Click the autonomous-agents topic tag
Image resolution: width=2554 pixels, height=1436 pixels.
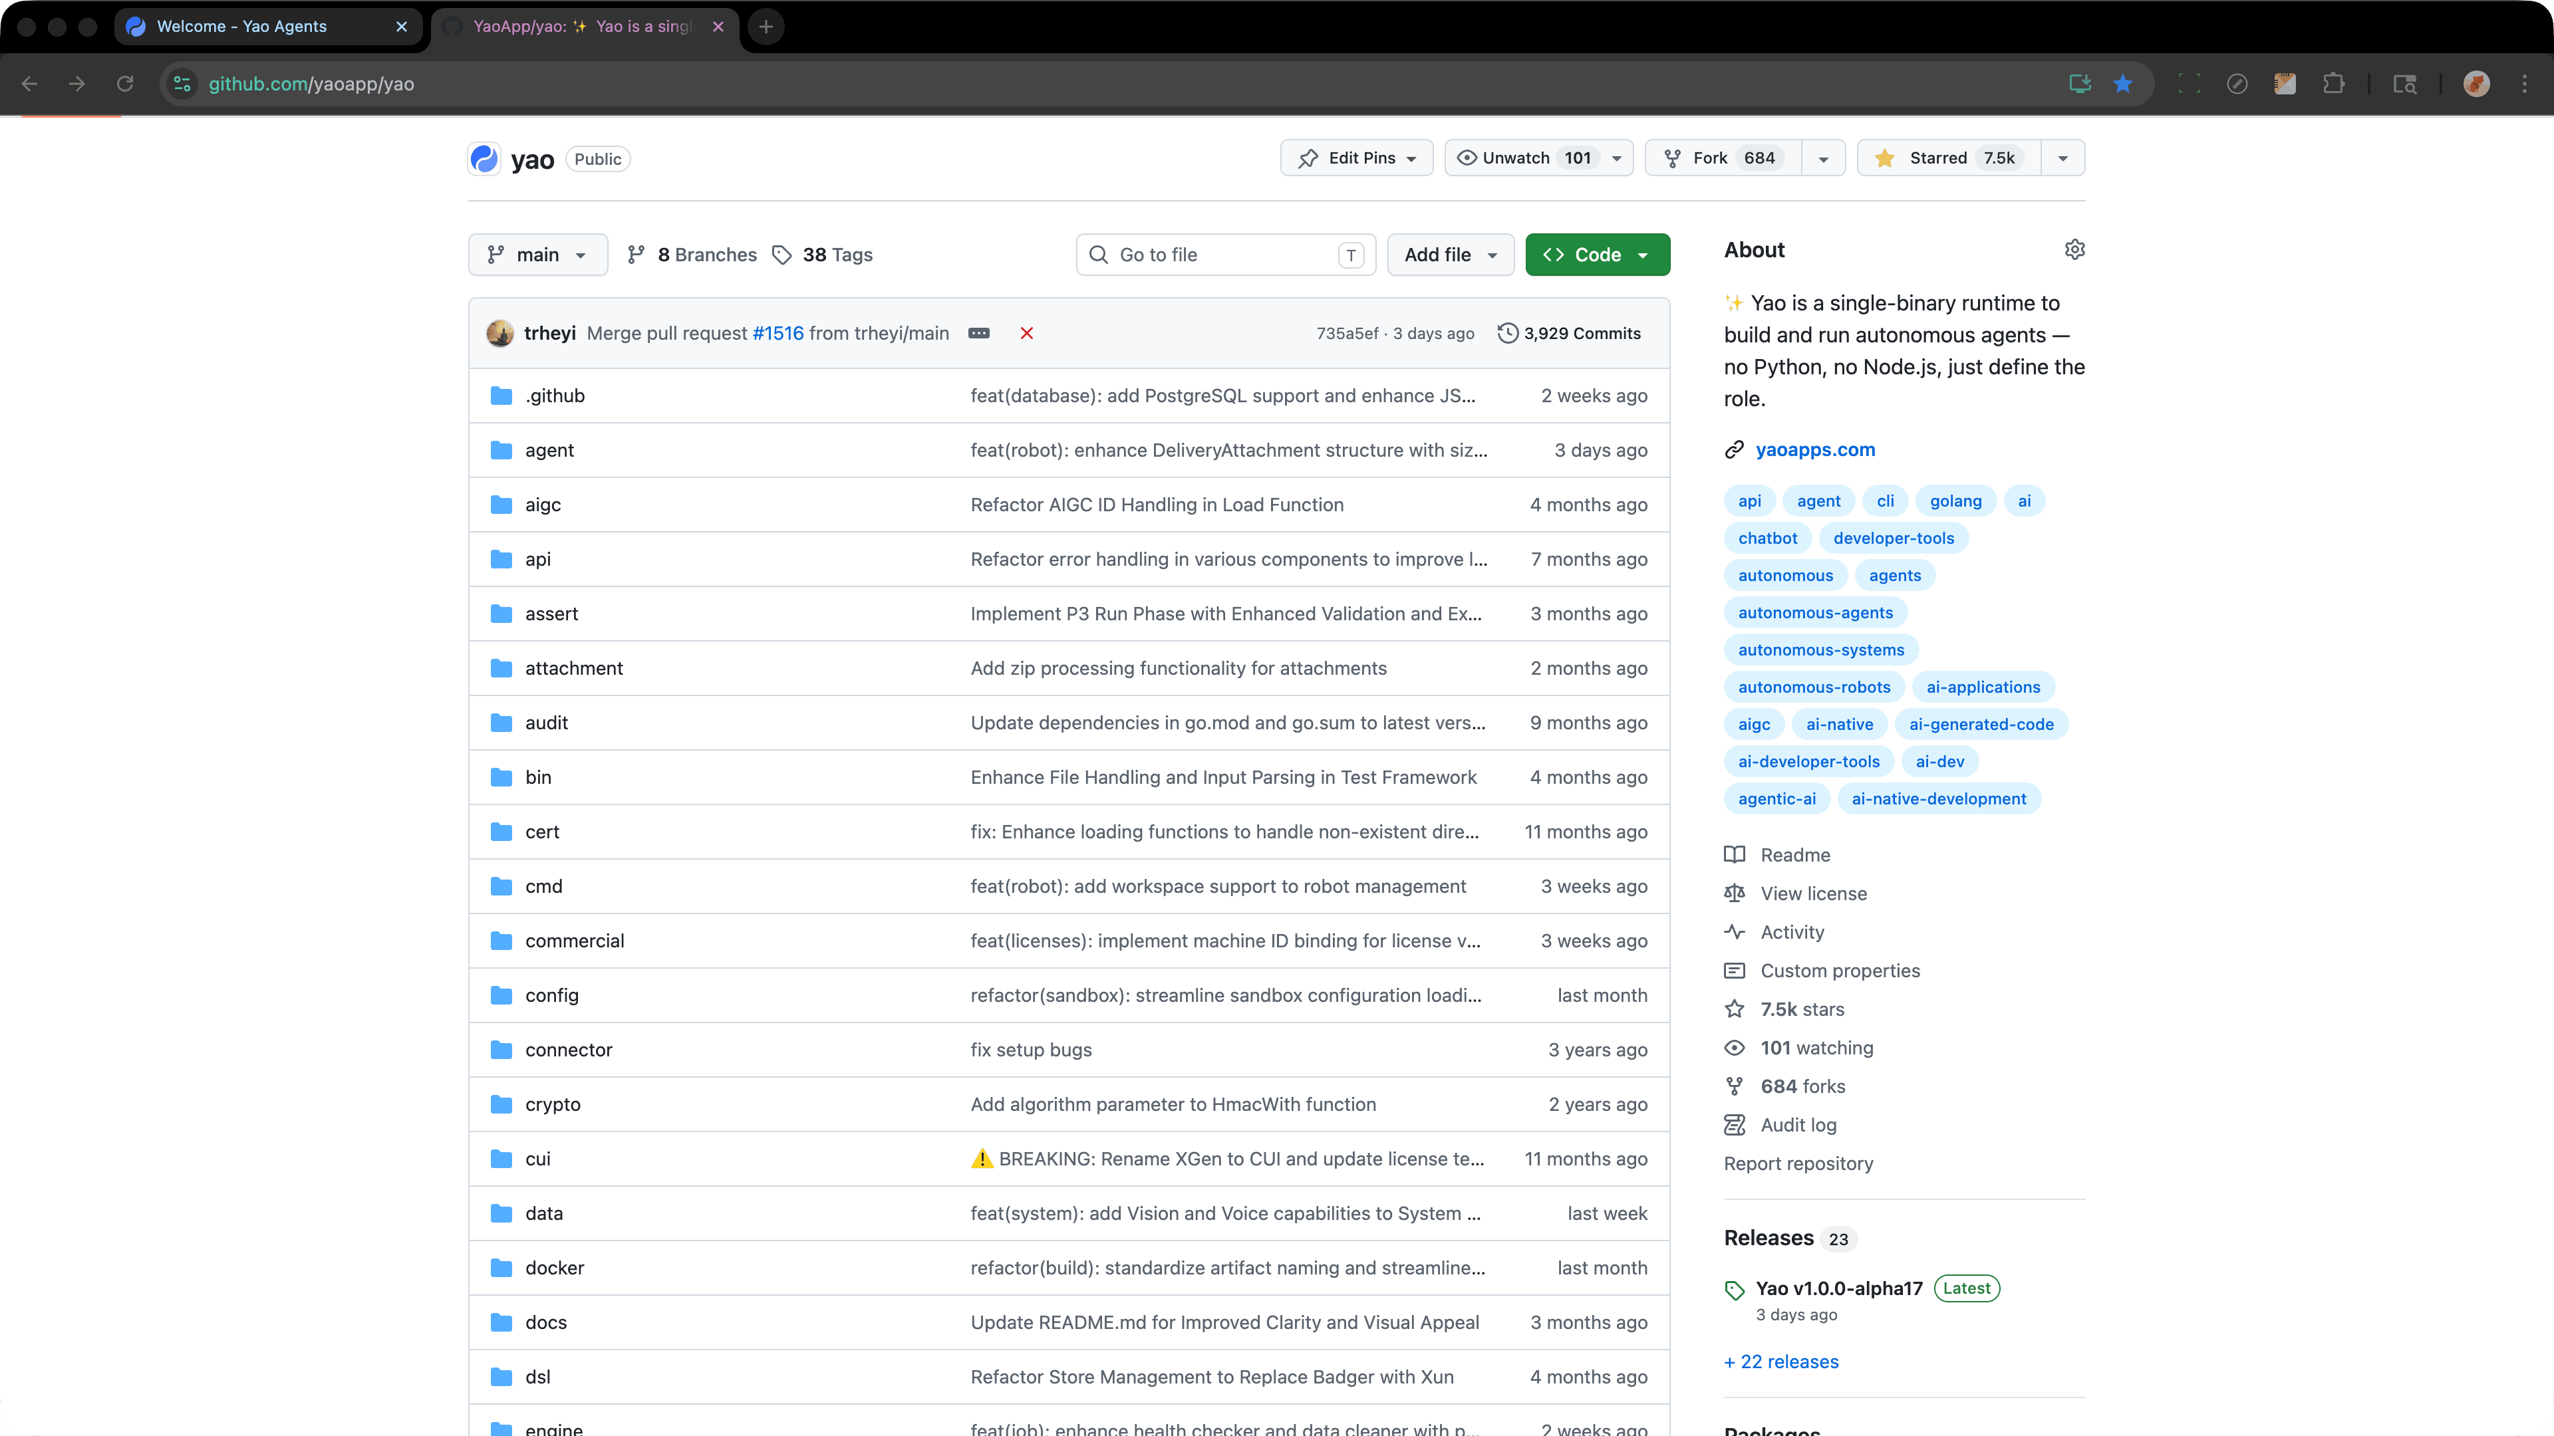[x=1815, y=612]
